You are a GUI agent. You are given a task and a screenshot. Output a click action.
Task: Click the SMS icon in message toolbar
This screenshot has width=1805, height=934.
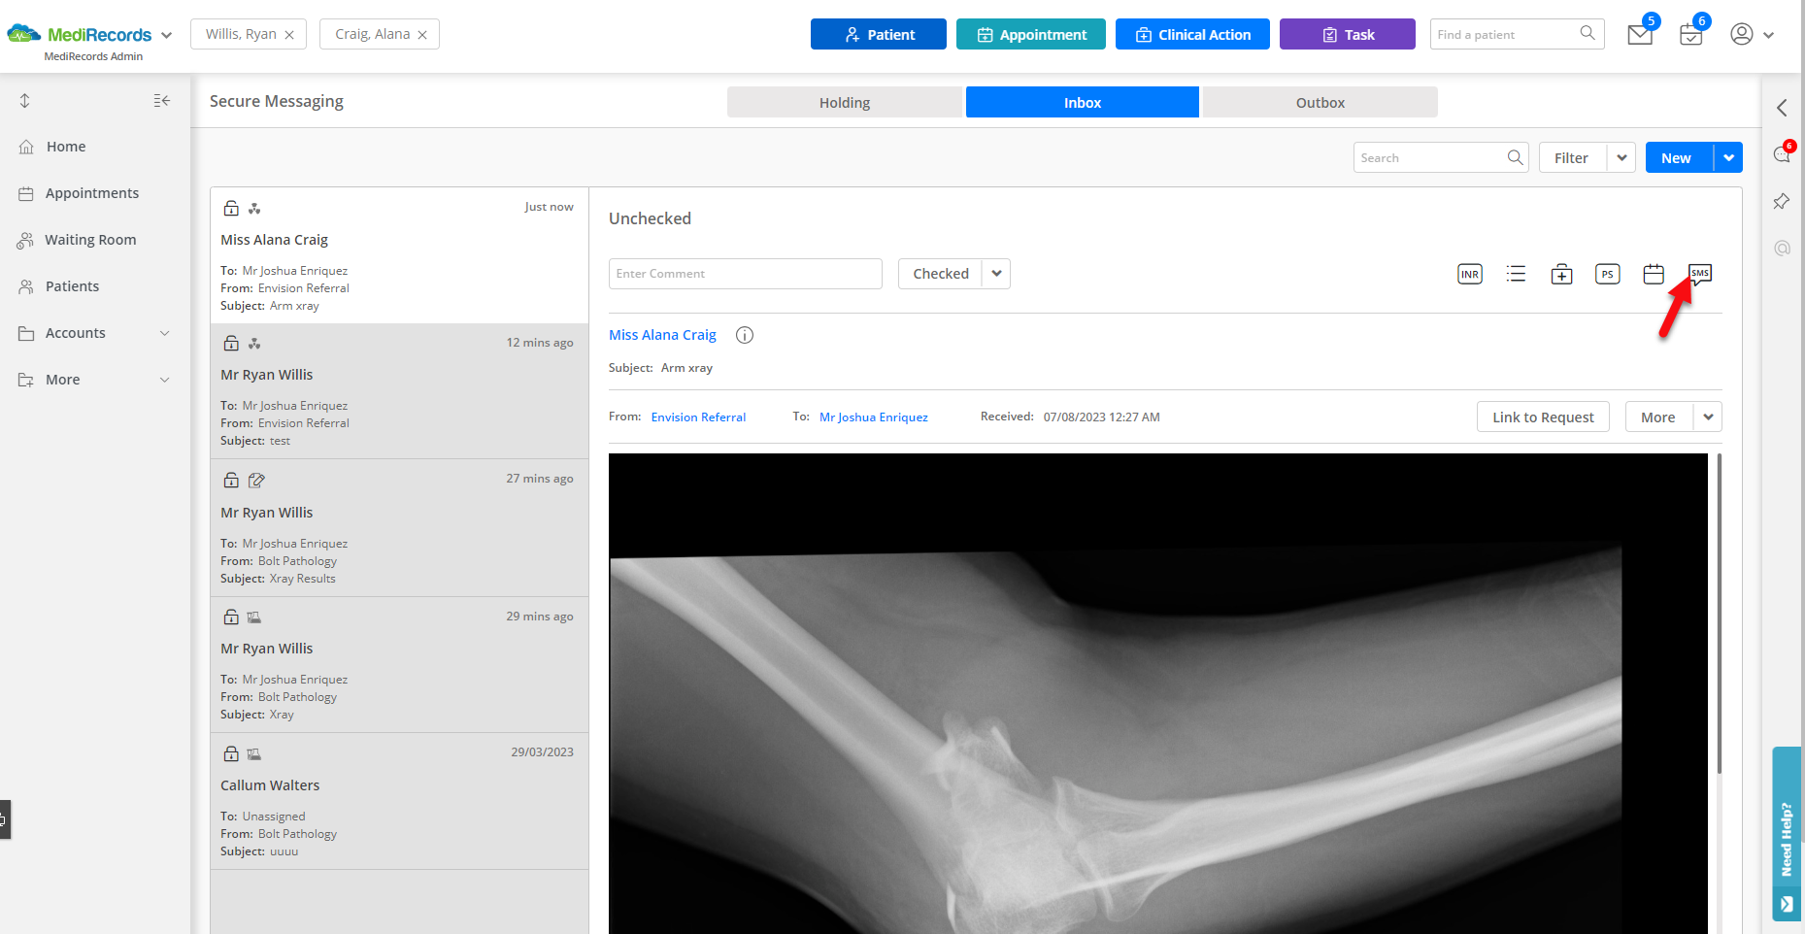click(1700, 274)
